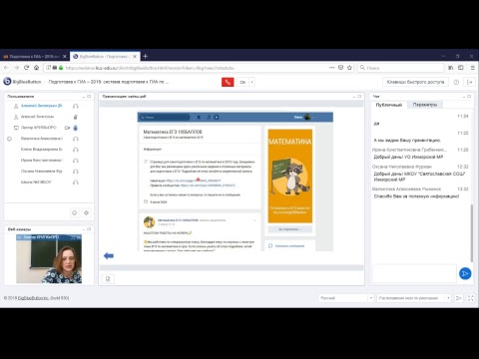Expand the dropdown arrow beside the webcam share button
The image size is (479, 359).
click(251, 82)
